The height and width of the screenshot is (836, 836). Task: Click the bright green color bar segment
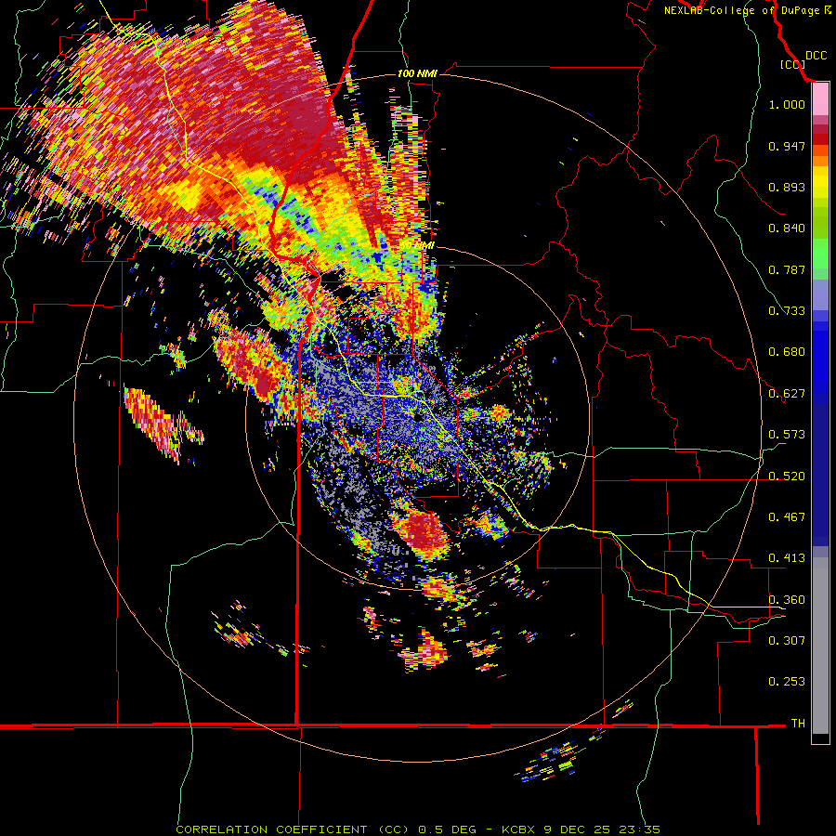click(x=820, y=254)
